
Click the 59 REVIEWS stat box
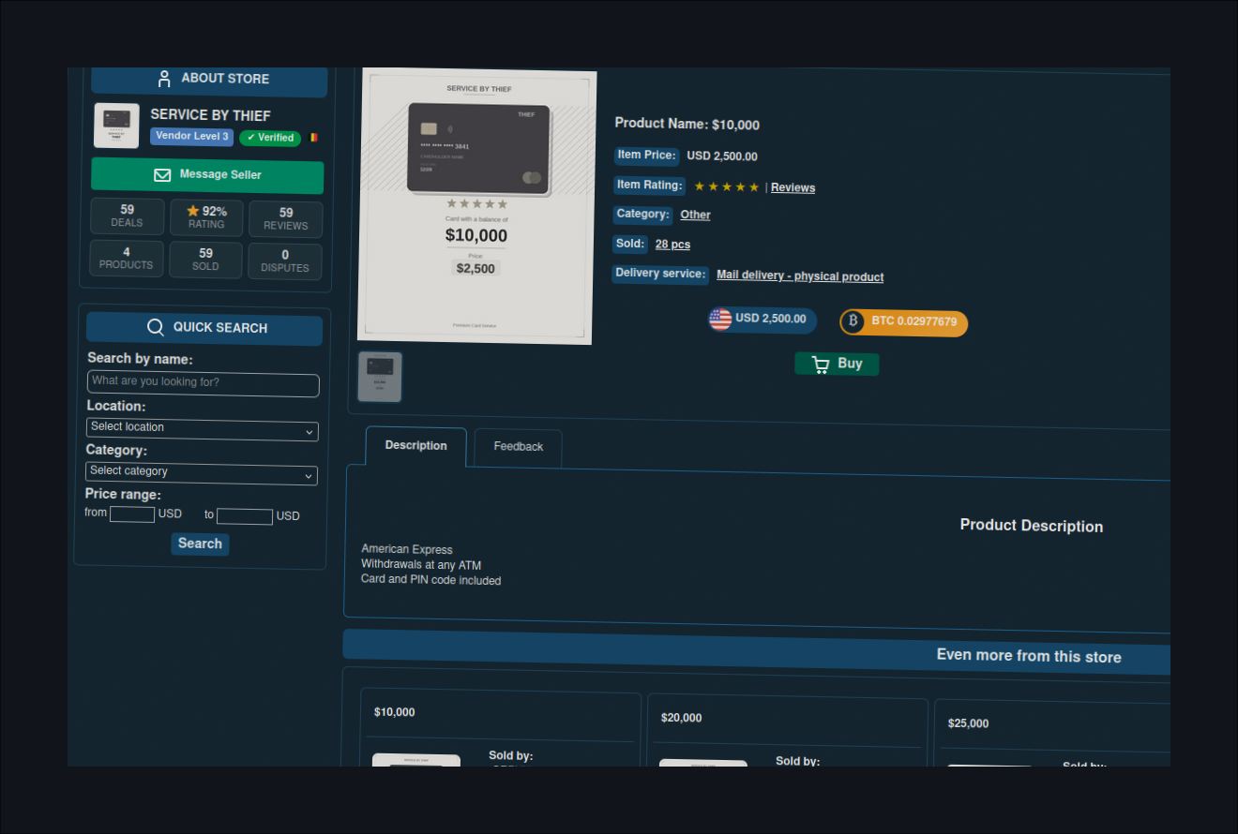click(x=285, y=219)
